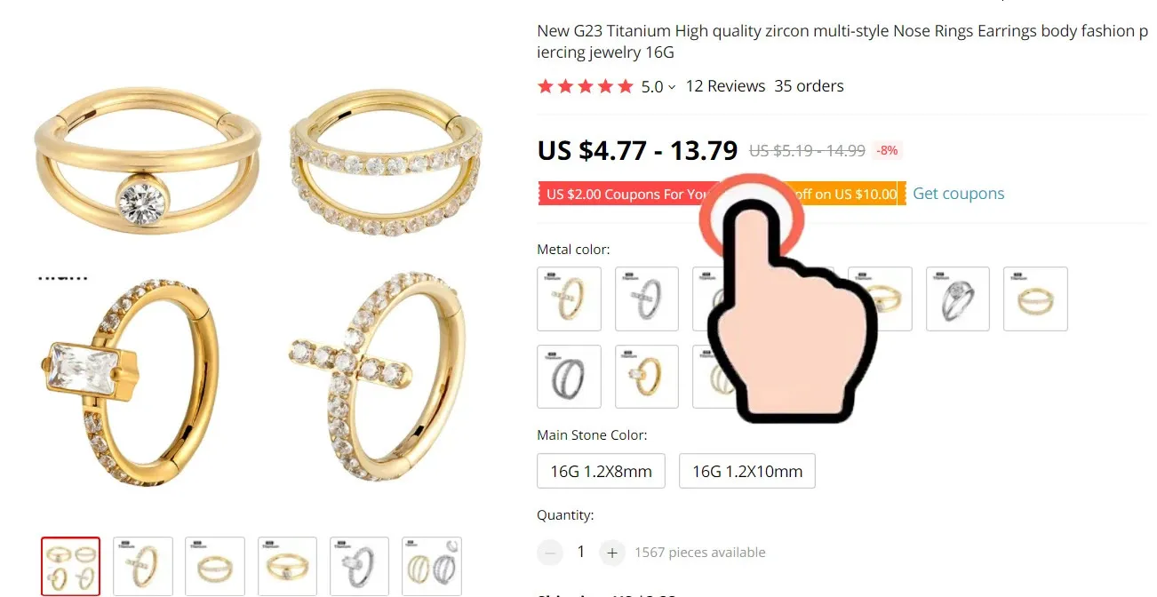
Task: Select the gold cross-bar ring metal color
Action: click(570, 299)
